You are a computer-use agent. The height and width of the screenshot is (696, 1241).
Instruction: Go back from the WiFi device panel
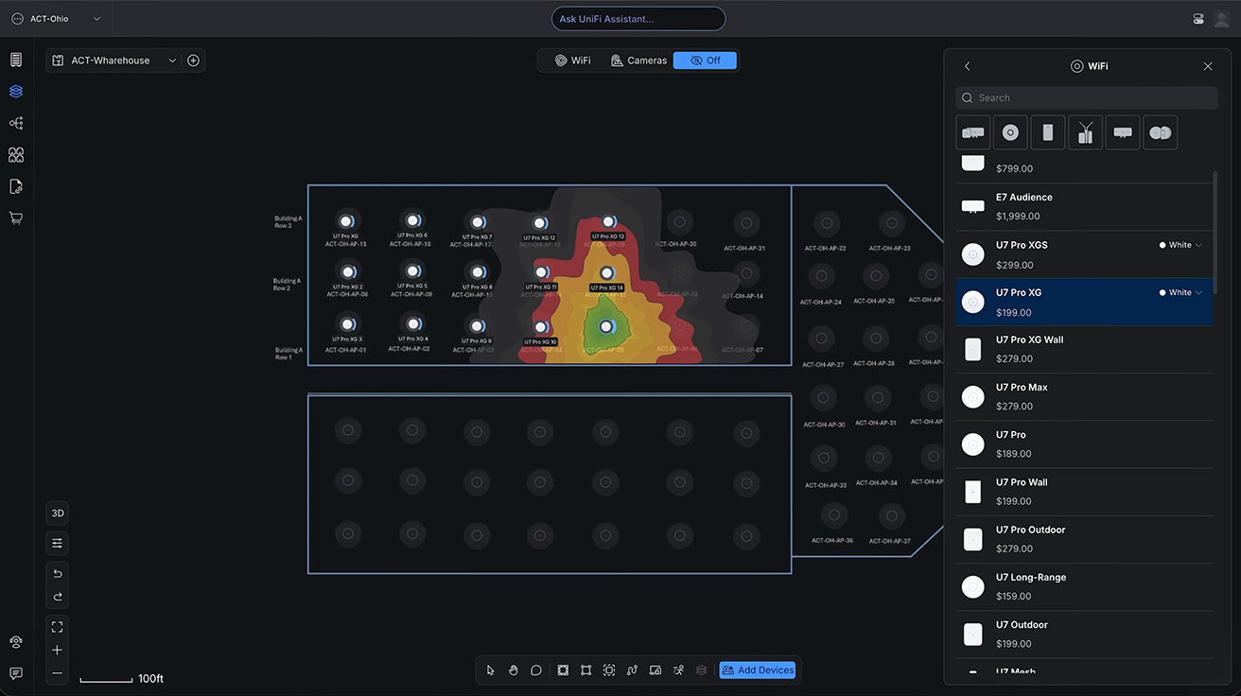point(967,66)
